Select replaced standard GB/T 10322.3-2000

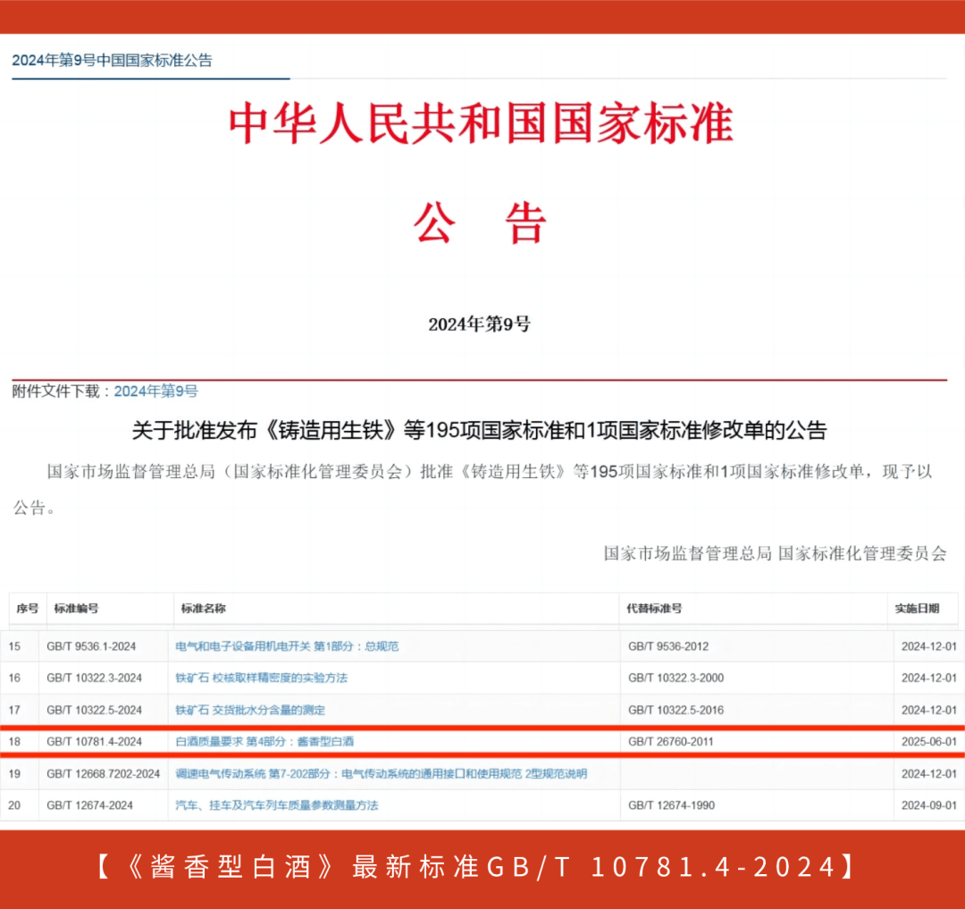[x=675, y=678]
